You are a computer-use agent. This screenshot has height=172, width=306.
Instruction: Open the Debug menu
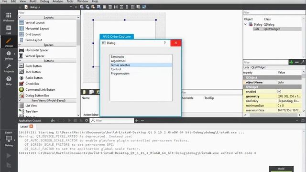tap(44, 1)
